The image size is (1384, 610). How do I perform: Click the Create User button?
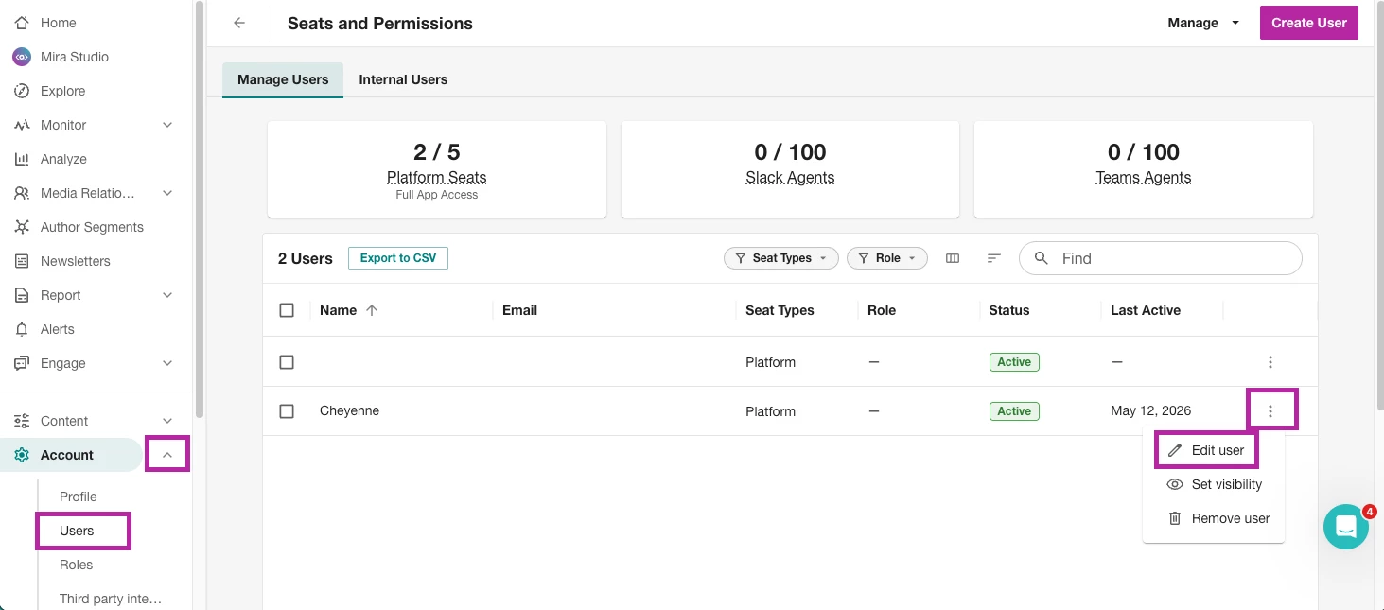1309,23
